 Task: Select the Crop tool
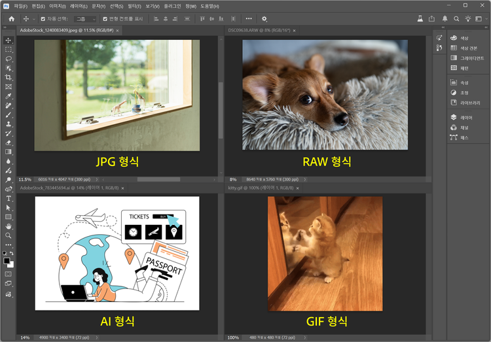tap(8, 77)
